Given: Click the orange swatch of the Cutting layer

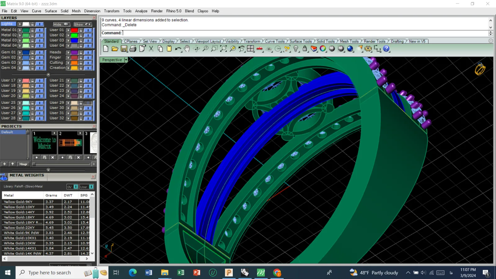Looking at the screenshot, I should [x=74, y=63].
